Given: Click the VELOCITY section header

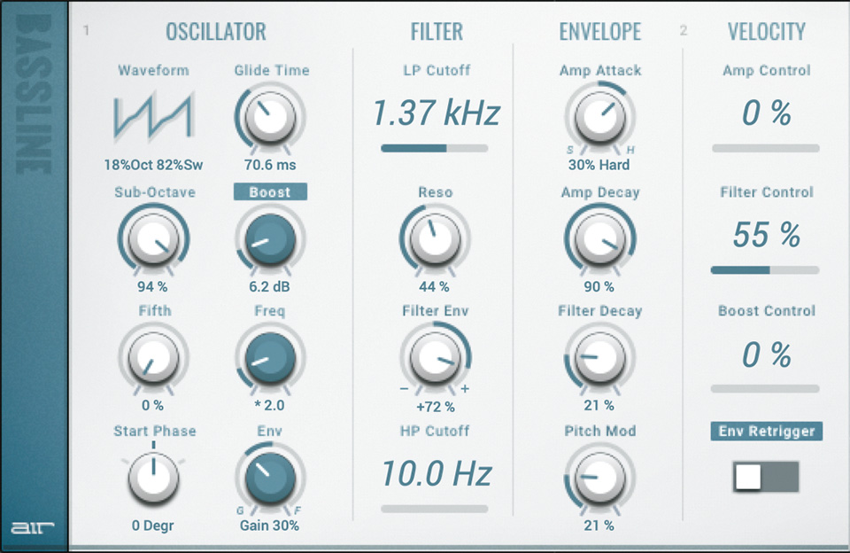Looking at the screenshot, I should tap(767, 32).
